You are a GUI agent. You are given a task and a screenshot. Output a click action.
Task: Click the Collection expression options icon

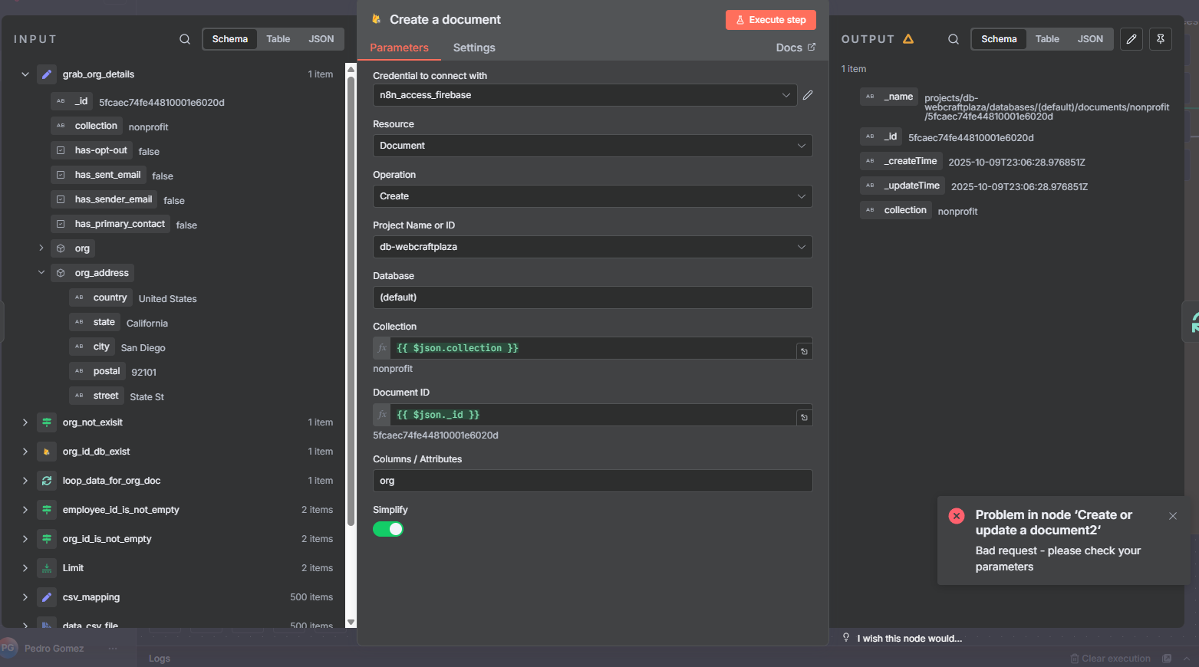click(x=804, y=351)
